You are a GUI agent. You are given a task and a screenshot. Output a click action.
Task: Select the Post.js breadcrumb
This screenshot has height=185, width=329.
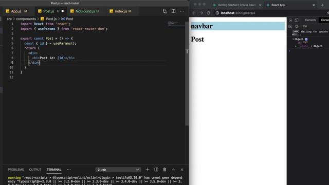coord(51,19)
